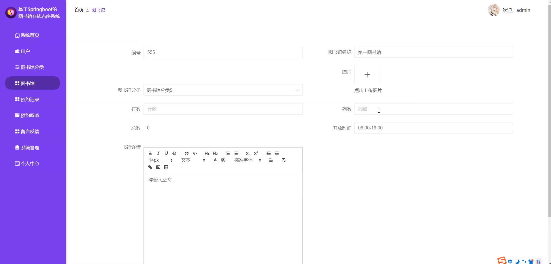This screenshot has height=264, width=551.
Task: Go to 首页 via the breadcrumb
Action: (x=79, y=10)
